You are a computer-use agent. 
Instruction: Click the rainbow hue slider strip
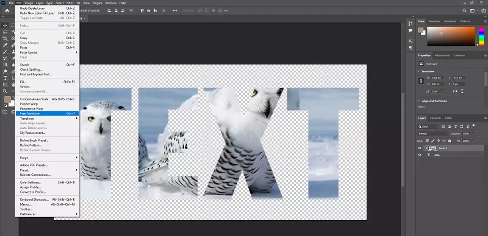coord(481,36)
